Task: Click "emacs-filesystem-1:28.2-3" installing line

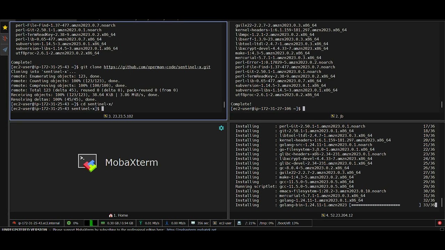Action: 310,191
